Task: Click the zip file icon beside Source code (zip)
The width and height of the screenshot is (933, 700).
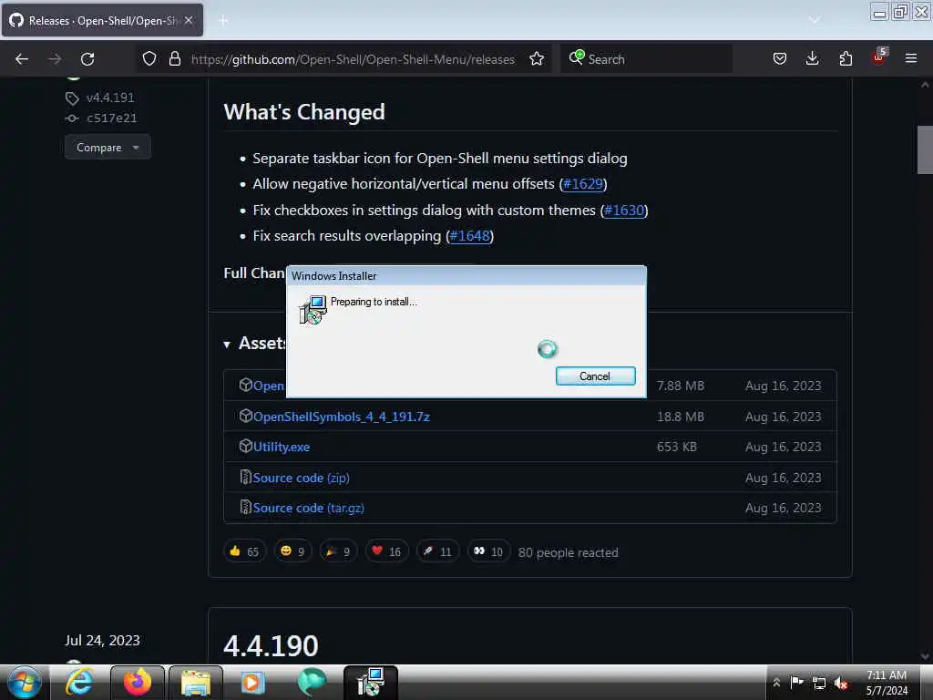Action: [245, 477]
